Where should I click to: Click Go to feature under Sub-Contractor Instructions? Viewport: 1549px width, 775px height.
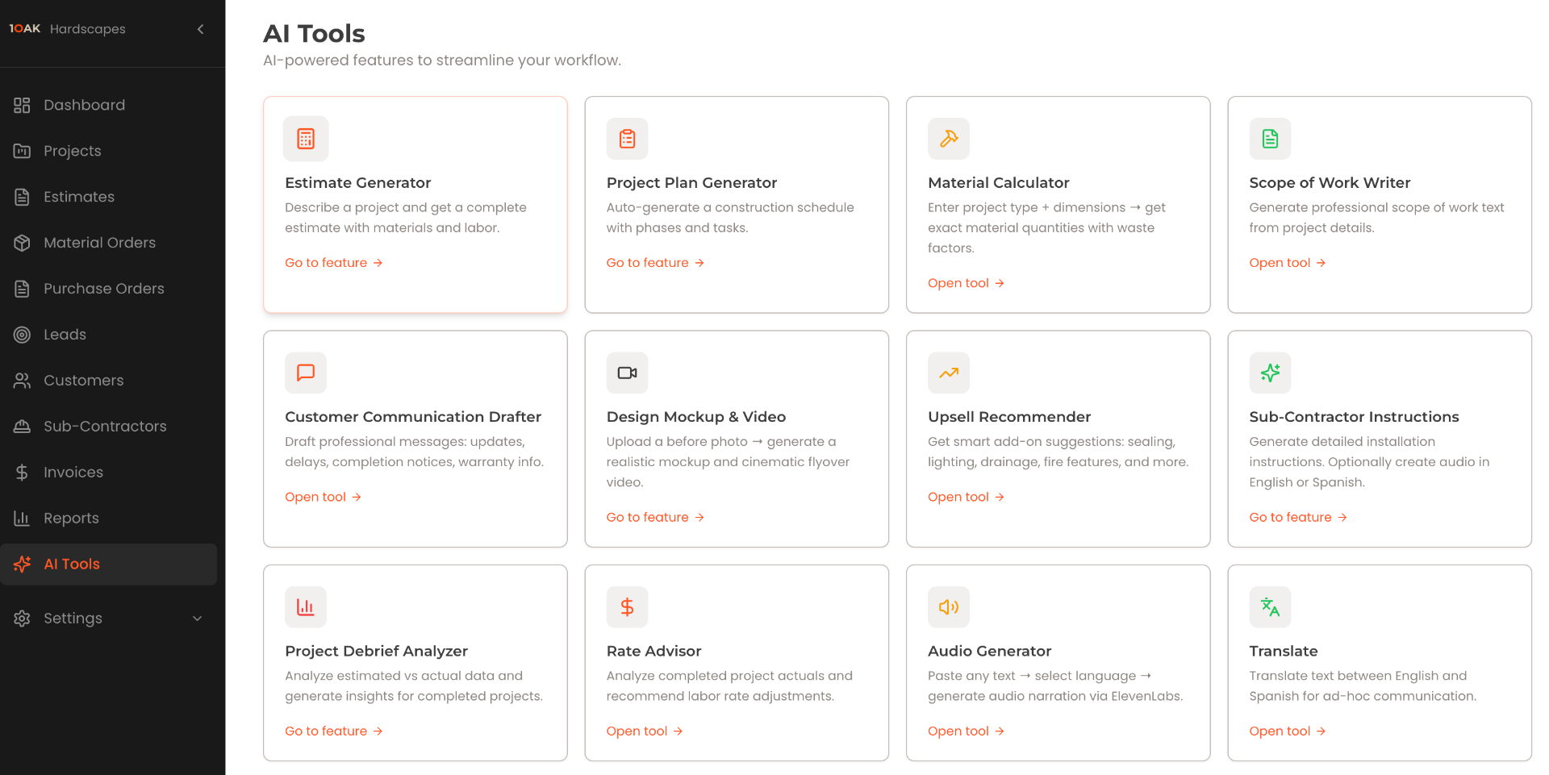pos(1298,517)
